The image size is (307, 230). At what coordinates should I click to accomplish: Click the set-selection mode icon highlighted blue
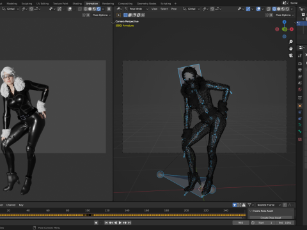click(x=125, y=15)
